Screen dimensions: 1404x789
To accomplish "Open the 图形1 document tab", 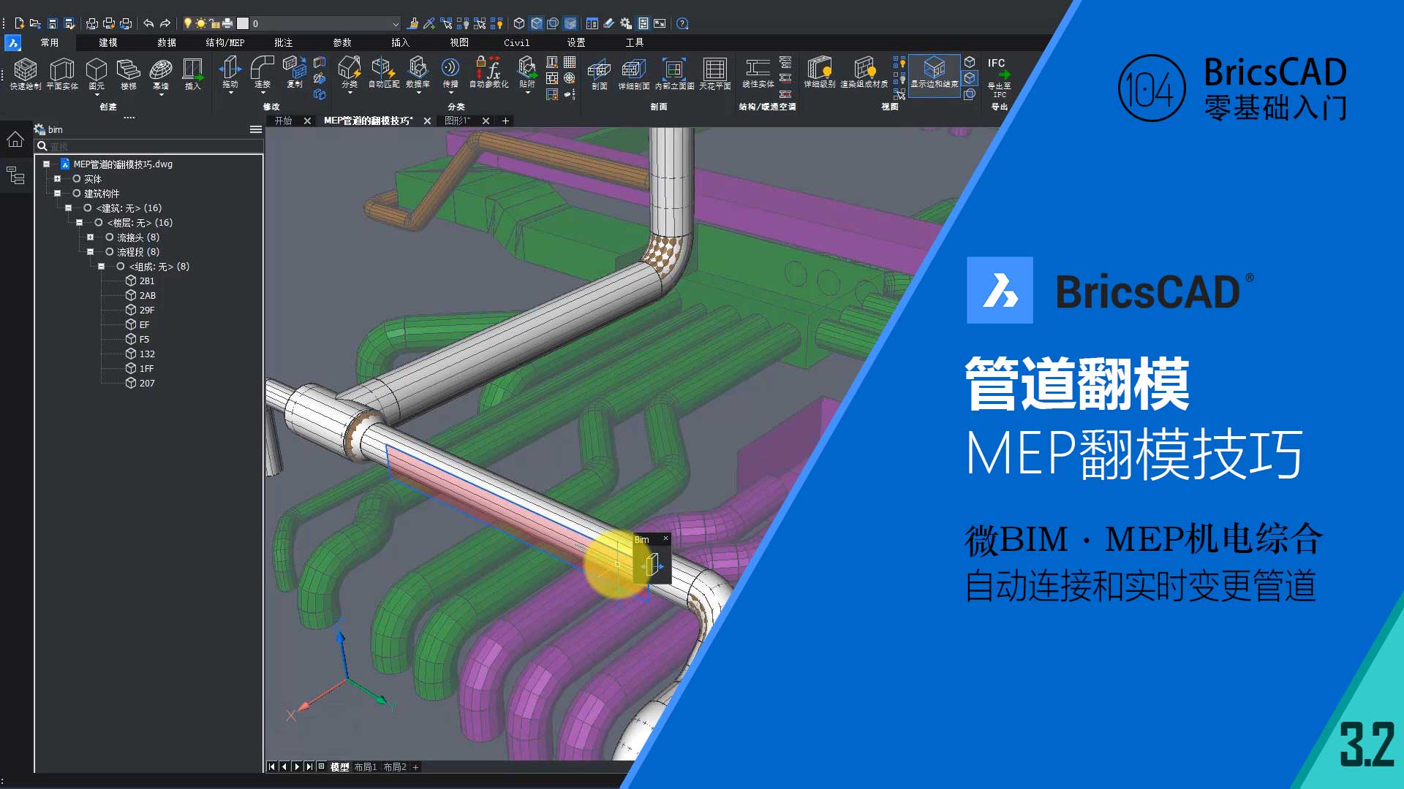I will [457, 121].
